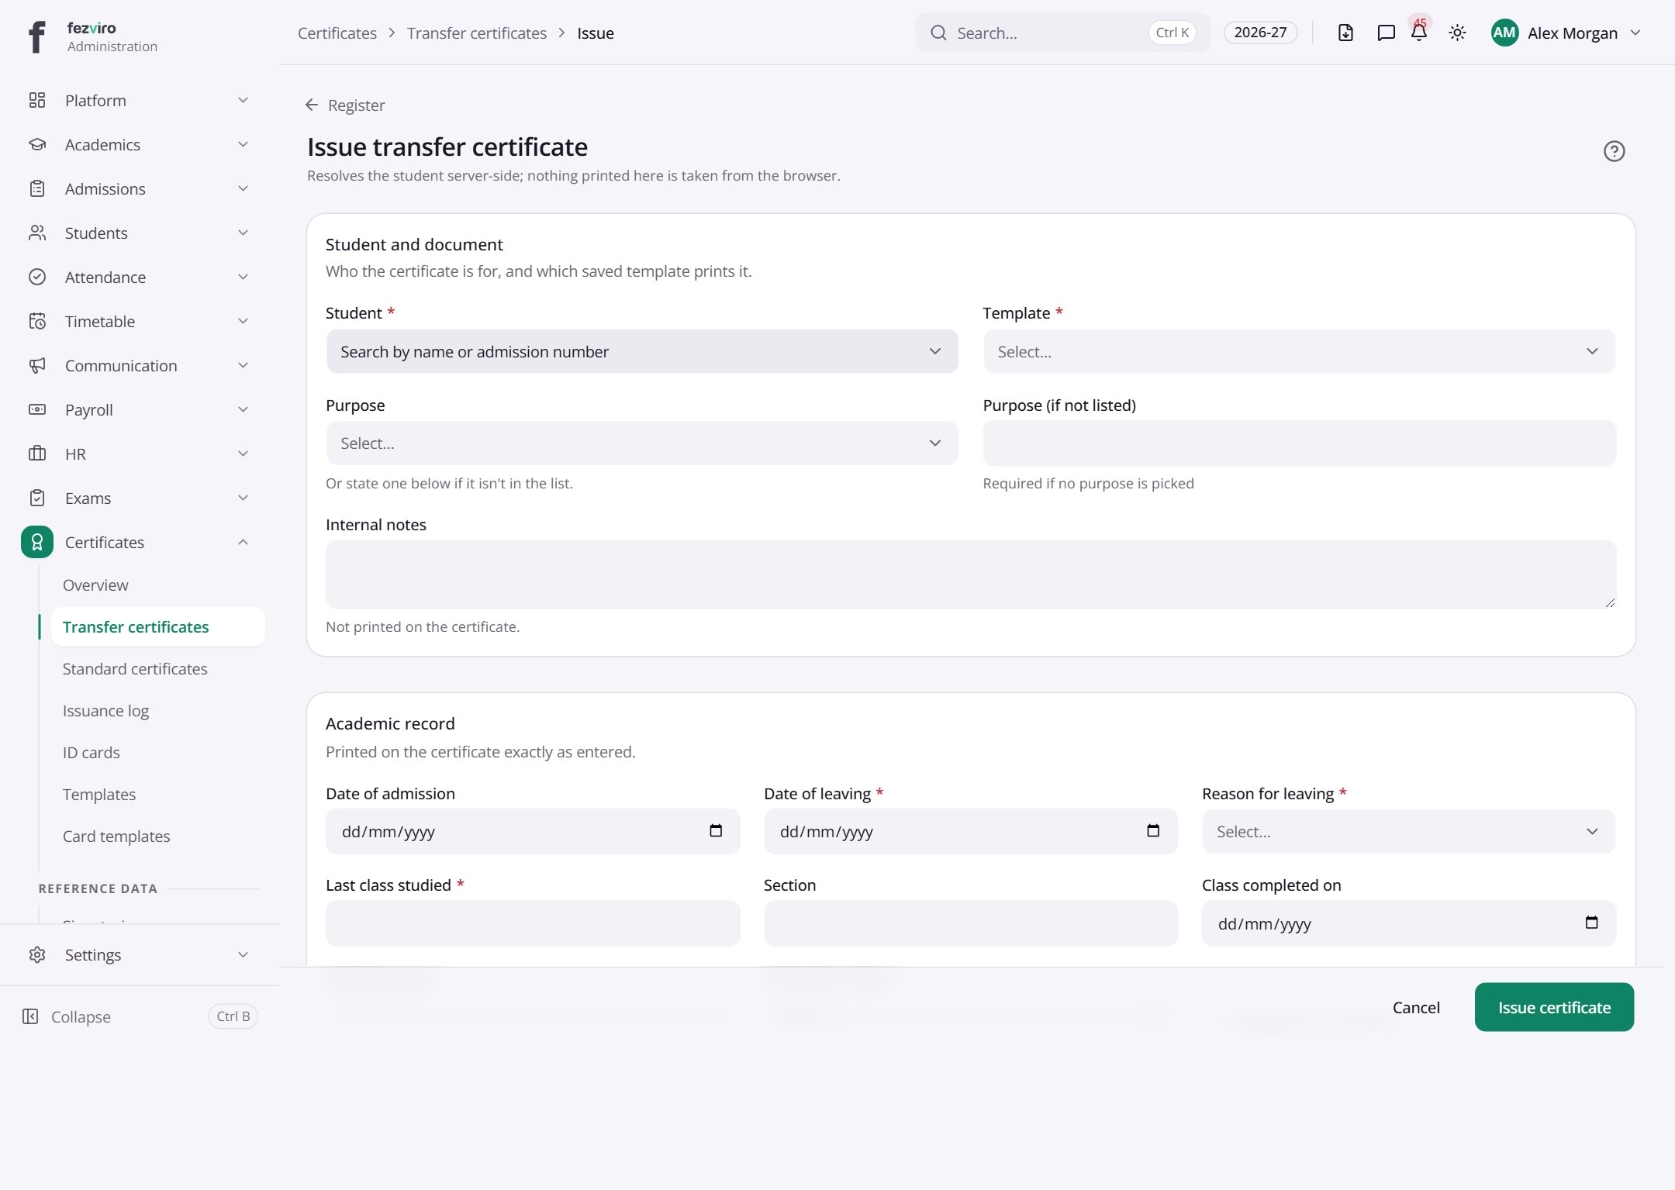Click the help question mark icon

(x=1614, y=151)
